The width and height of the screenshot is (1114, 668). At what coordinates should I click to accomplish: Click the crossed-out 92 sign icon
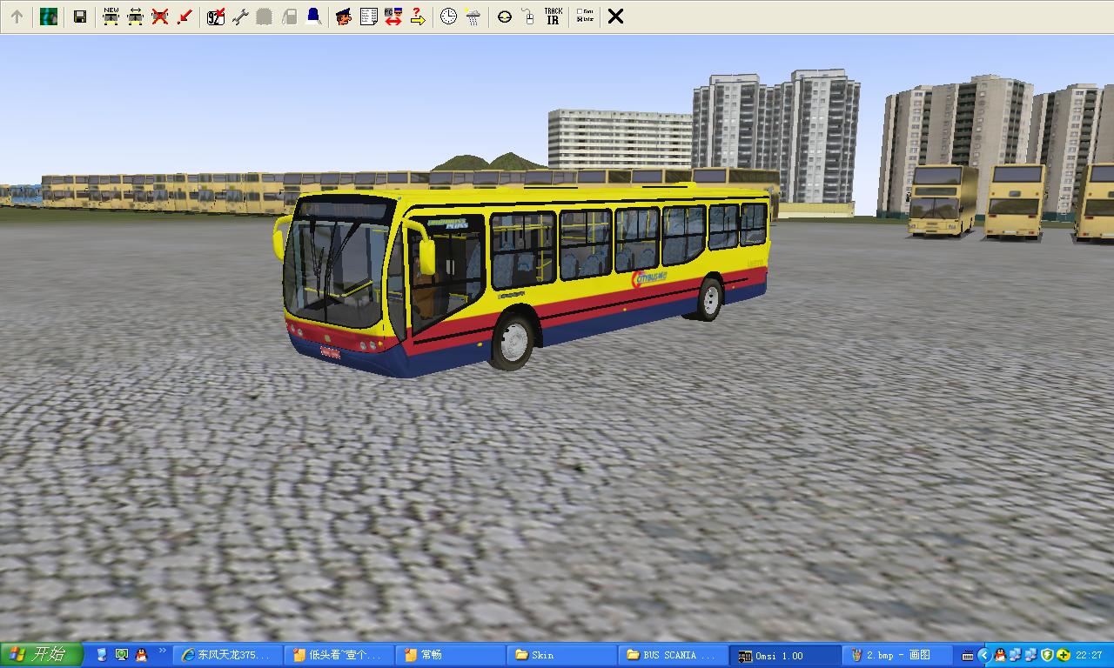pos(216,17)
